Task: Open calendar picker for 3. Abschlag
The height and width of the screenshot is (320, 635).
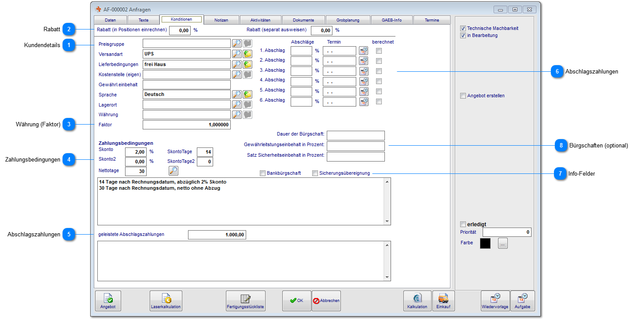Action: tap(363, 71)
